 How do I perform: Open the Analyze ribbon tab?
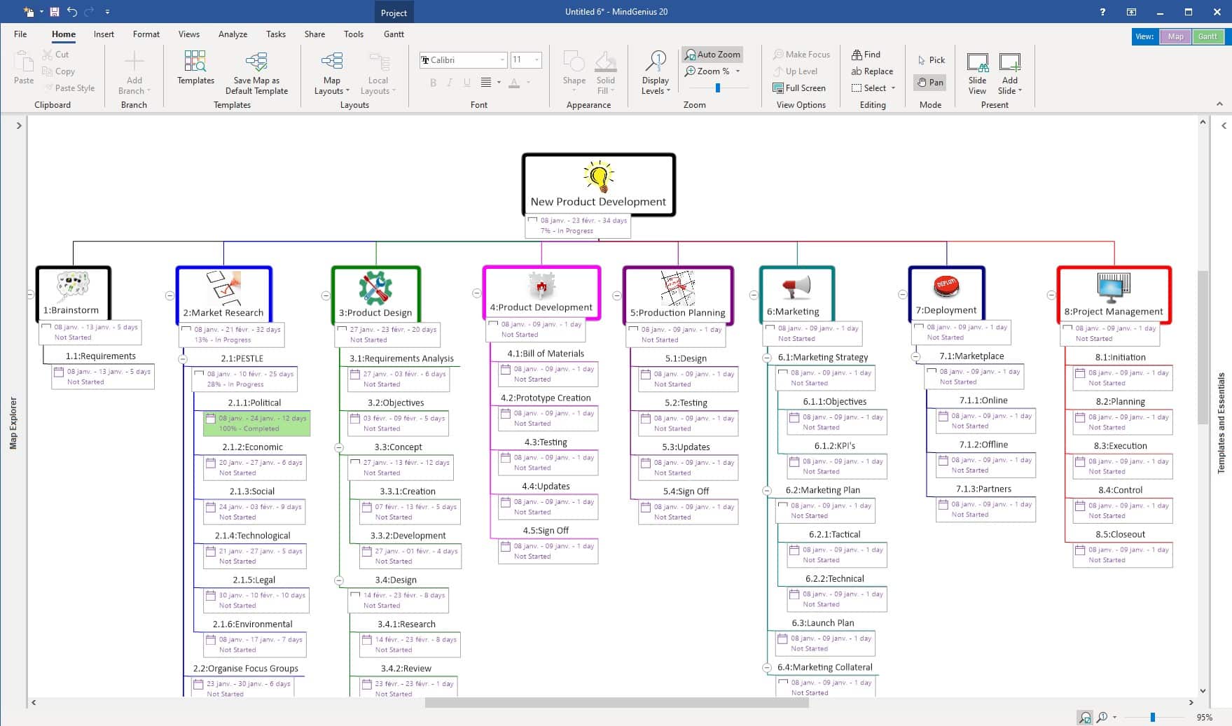click(x=233, y=34)
